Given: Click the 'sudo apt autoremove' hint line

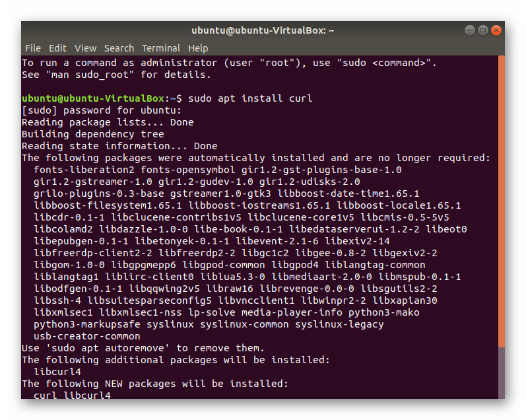Looking at the screenshot, I should [143, 348].
